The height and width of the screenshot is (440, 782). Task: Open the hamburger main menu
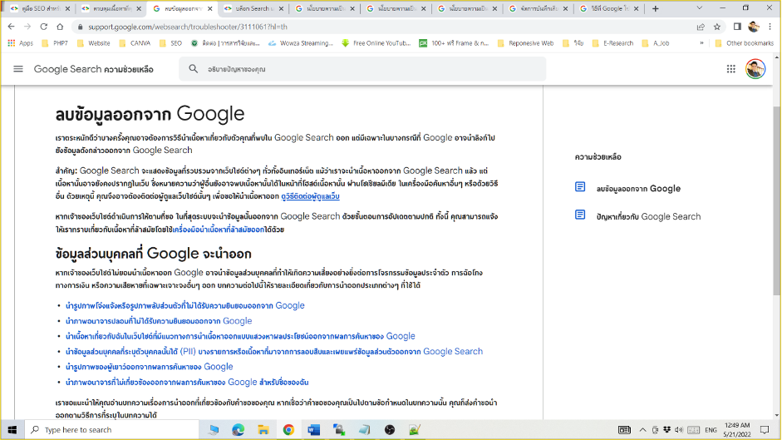click(18, 69)
